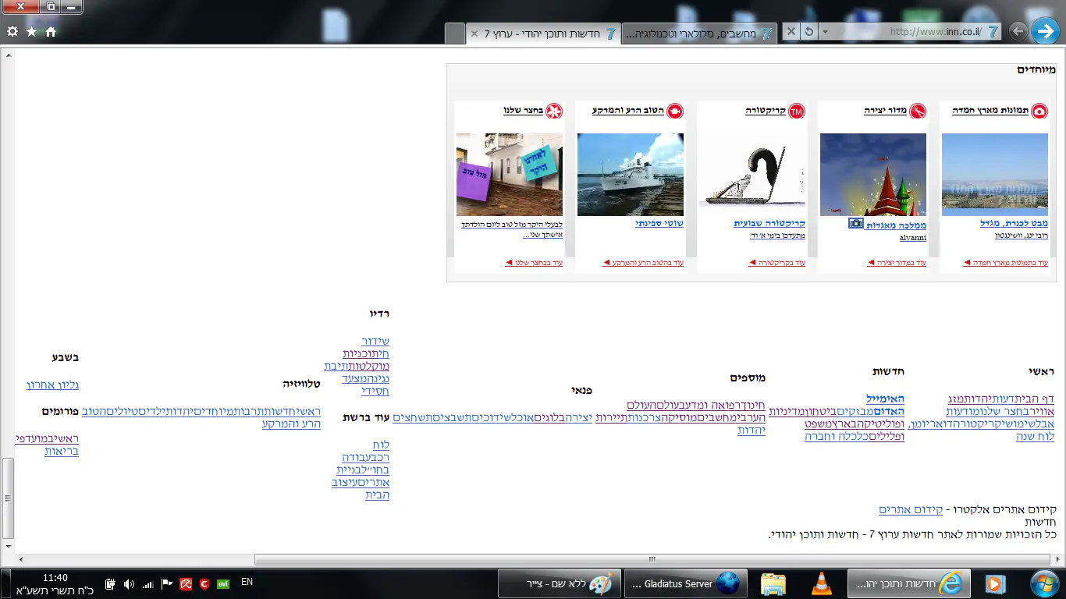This screenshot has width=1066, height=599.
Task: Click the refresh button in the address bar
Action: click(x=809, y=31)
